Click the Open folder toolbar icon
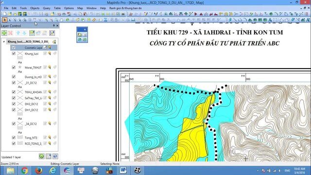 pos(10,14)
